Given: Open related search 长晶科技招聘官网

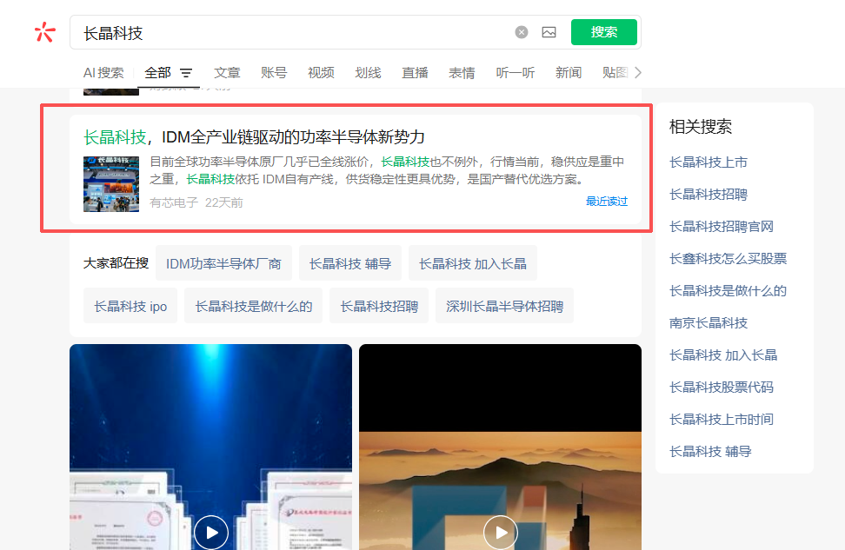Looking at the screenshot, I should tap(722, 226).
